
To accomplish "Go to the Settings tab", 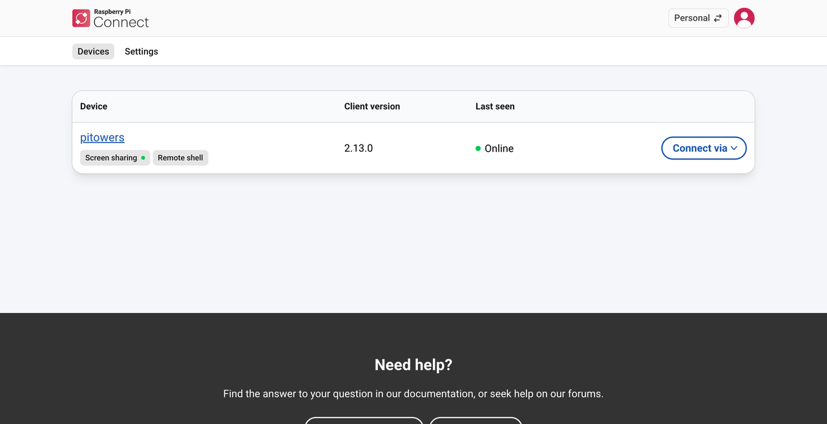I will coord(141,52).
